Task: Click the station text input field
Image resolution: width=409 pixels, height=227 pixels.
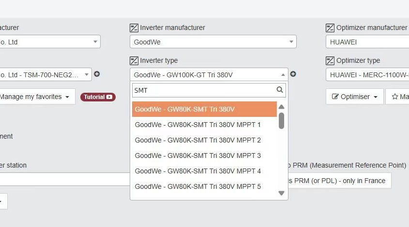Action: coord(65,179)
